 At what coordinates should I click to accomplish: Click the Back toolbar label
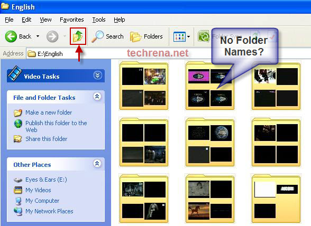tap(25, 36)
